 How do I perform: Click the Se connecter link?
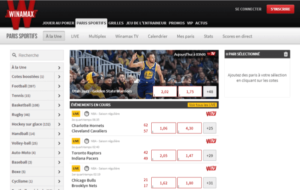(248, 9)
